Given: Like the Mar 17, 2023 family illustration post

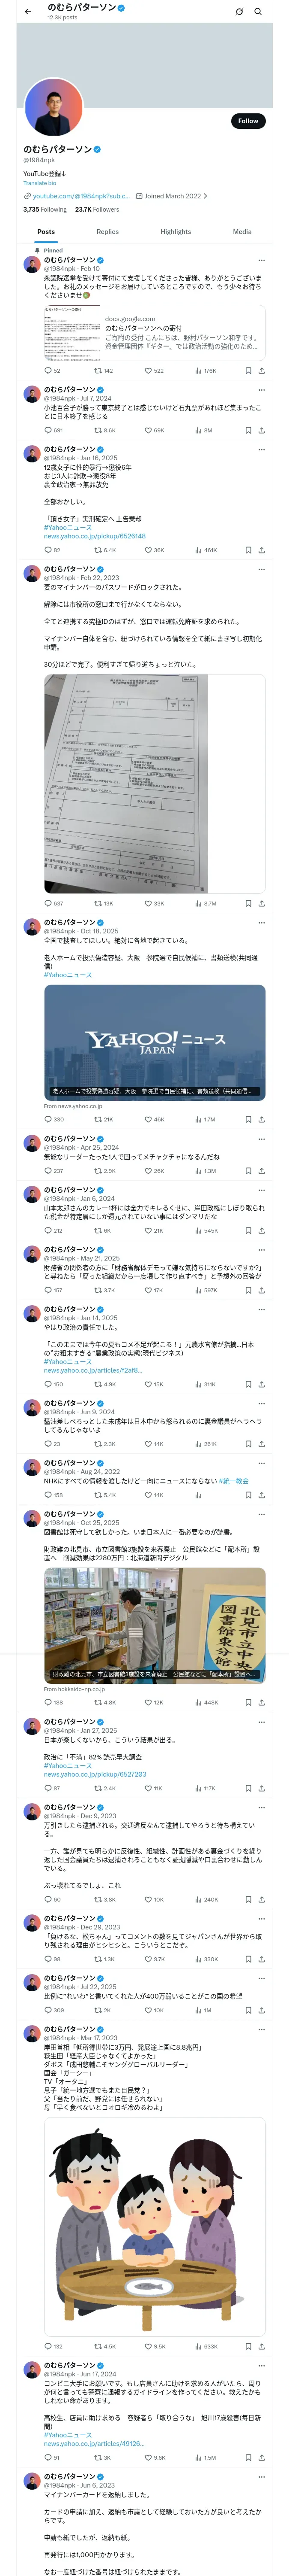Looking at the screenshot, I should tap(155, 2346).
